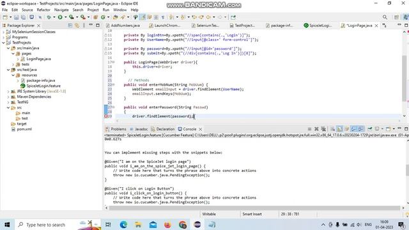Toggle Block Selection mode in toolbar
The height and width of the screenshot is (230, 409).
click(156, 17)
